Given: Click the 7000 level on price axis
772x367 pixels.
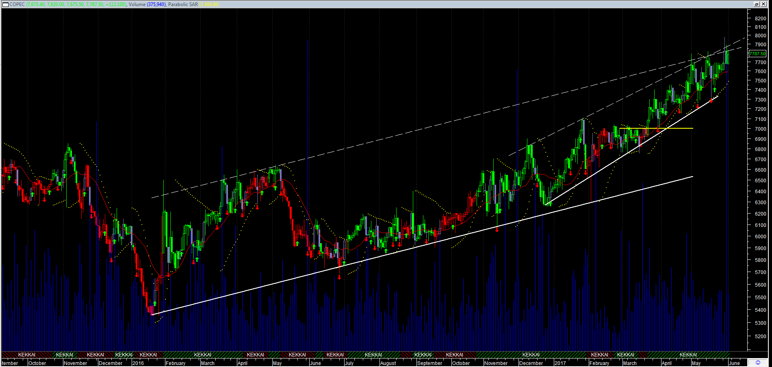Looking at the screenshot, I should [760, 129].
